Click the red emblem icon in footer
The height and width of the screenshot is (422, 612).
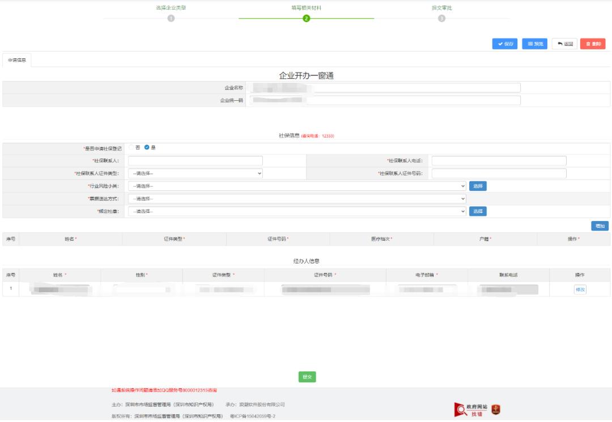tap(496, 410)
